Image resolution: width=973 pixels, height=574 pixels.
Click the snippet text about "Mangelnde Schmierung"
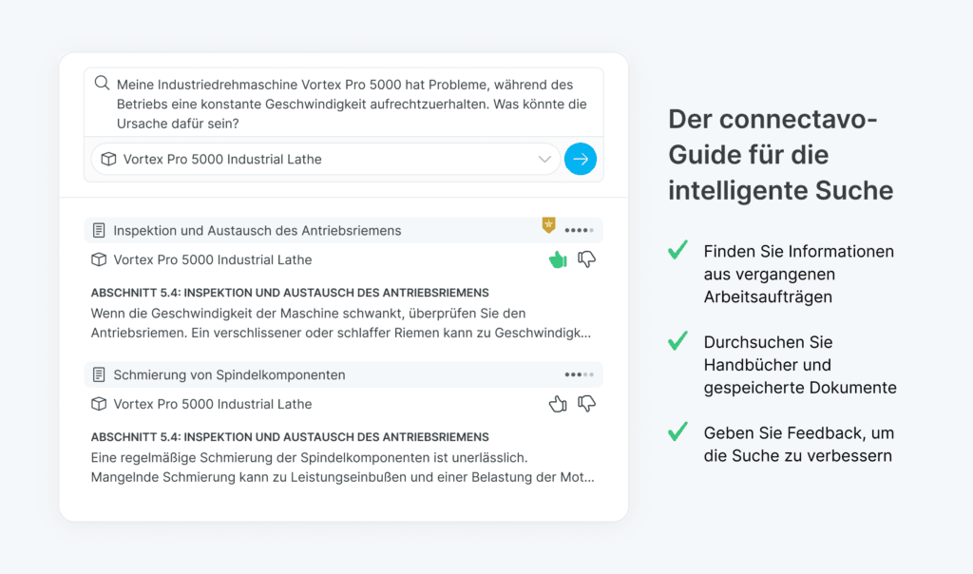point(342,477)
